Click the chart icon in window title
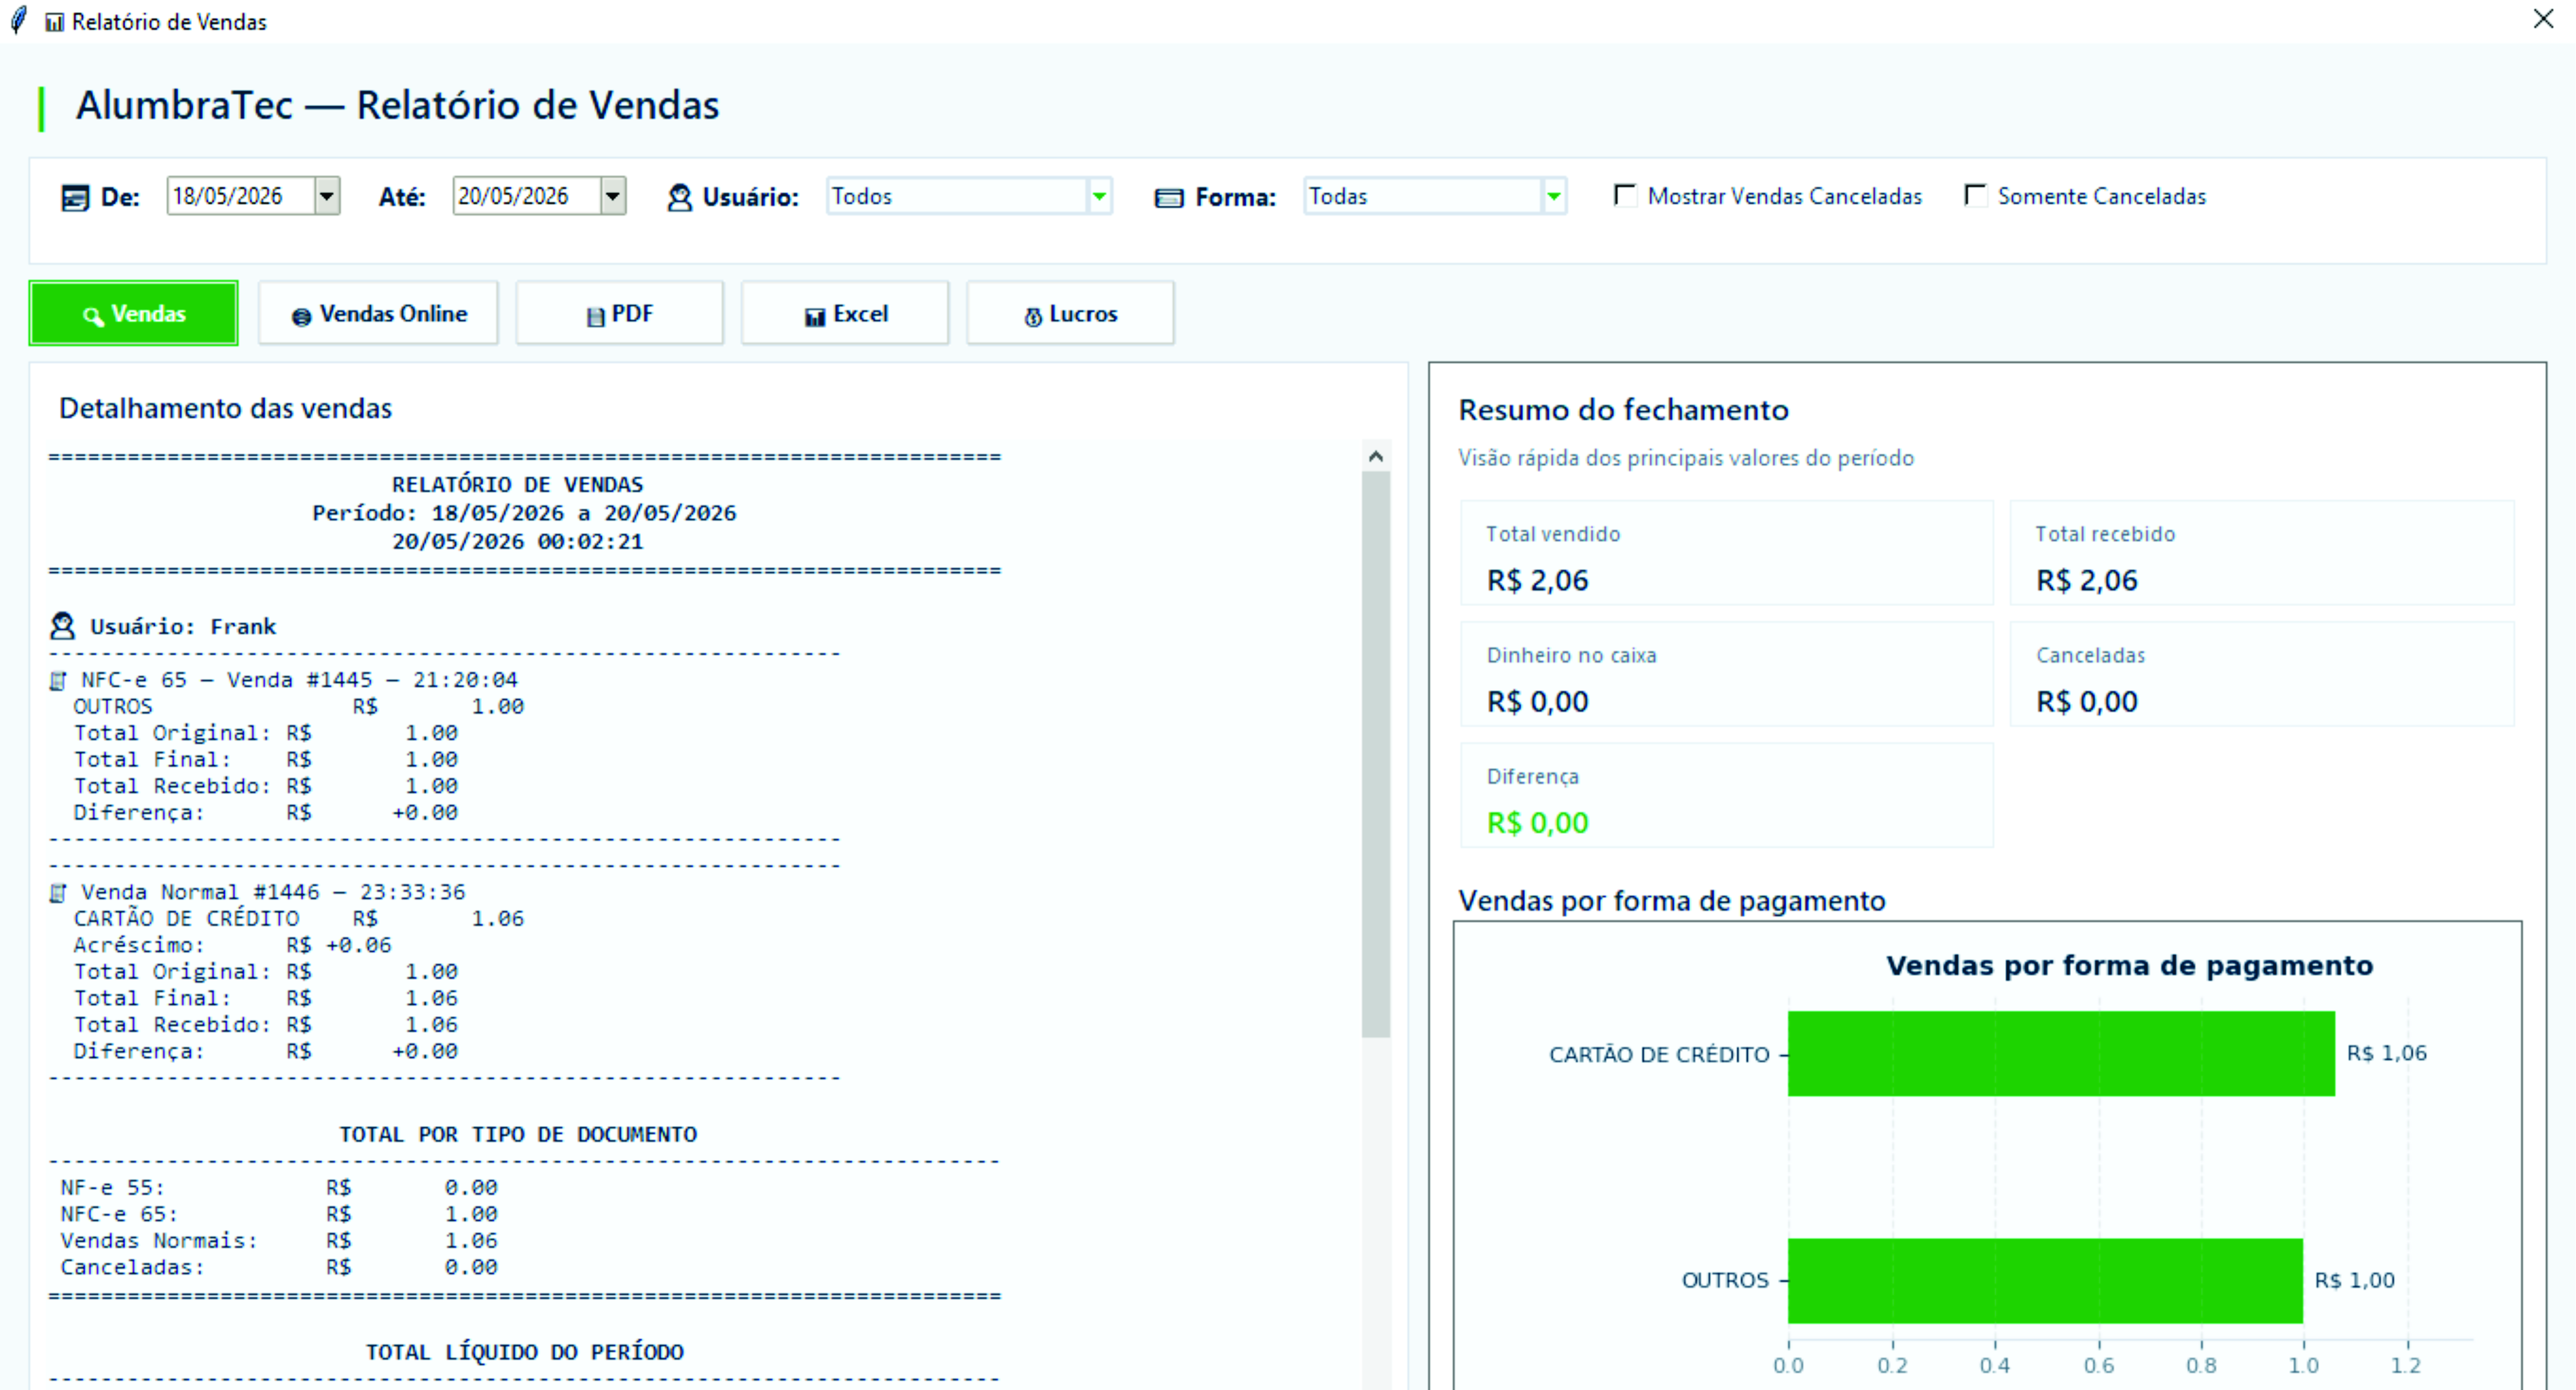Image resolution: width=2576 pixels, height=1390 pixels. point(55,22)
